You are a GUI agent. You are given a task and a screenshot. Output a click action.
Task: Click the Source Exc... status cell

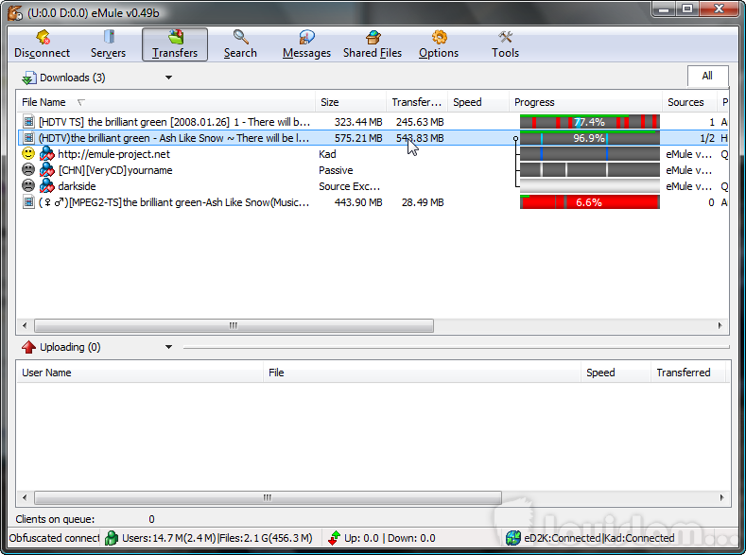point(349,186)
